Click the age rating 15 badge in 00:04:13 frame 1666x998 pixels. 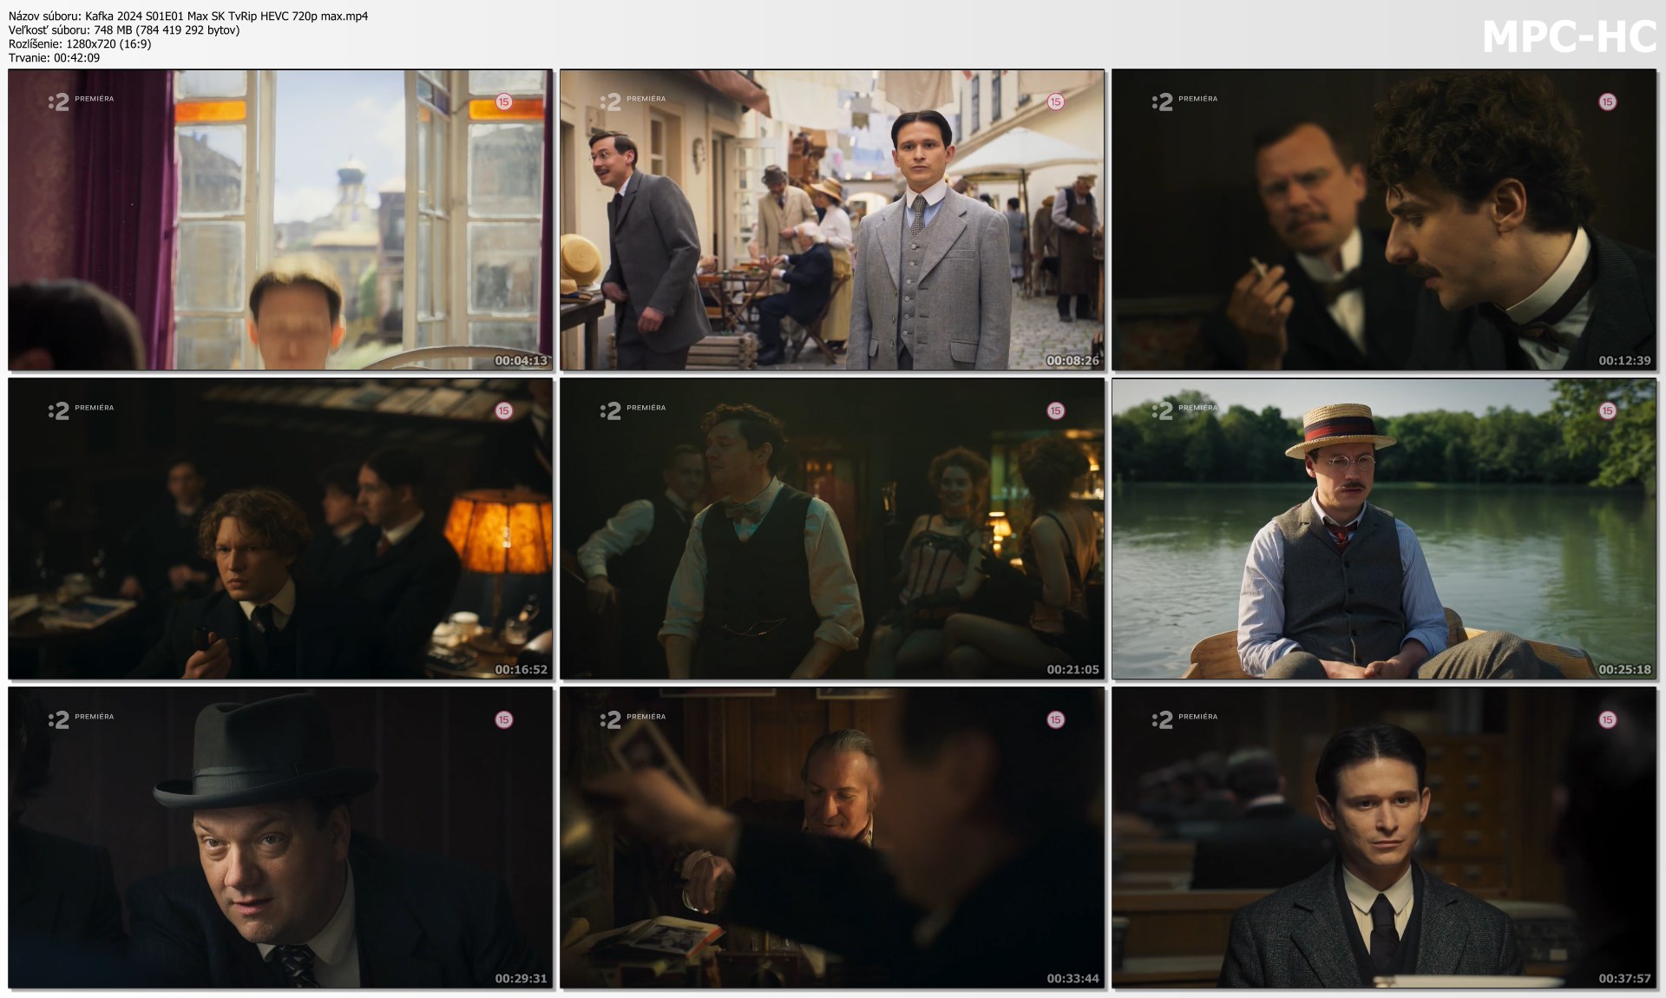503,102
